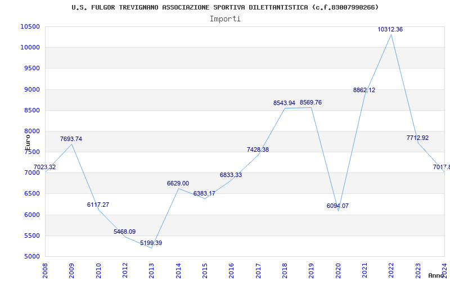The height and width of the screenshot is (281, 450).
Task: Click the 7693.74 value label for 2009
Action: 71,139
